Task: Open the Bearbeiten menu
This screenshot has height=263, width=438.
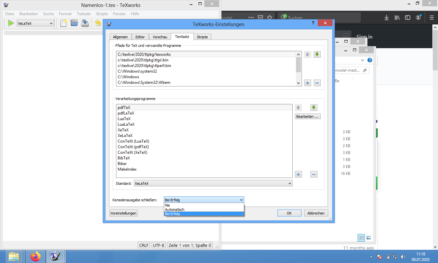Action: (29, 14)
